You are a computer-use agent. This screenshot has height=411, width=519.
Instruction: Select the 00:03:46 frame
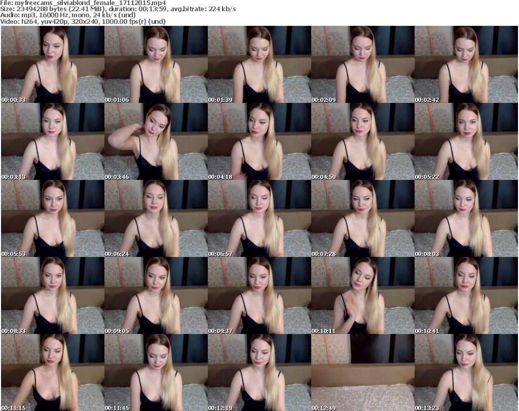coord(156,141)
